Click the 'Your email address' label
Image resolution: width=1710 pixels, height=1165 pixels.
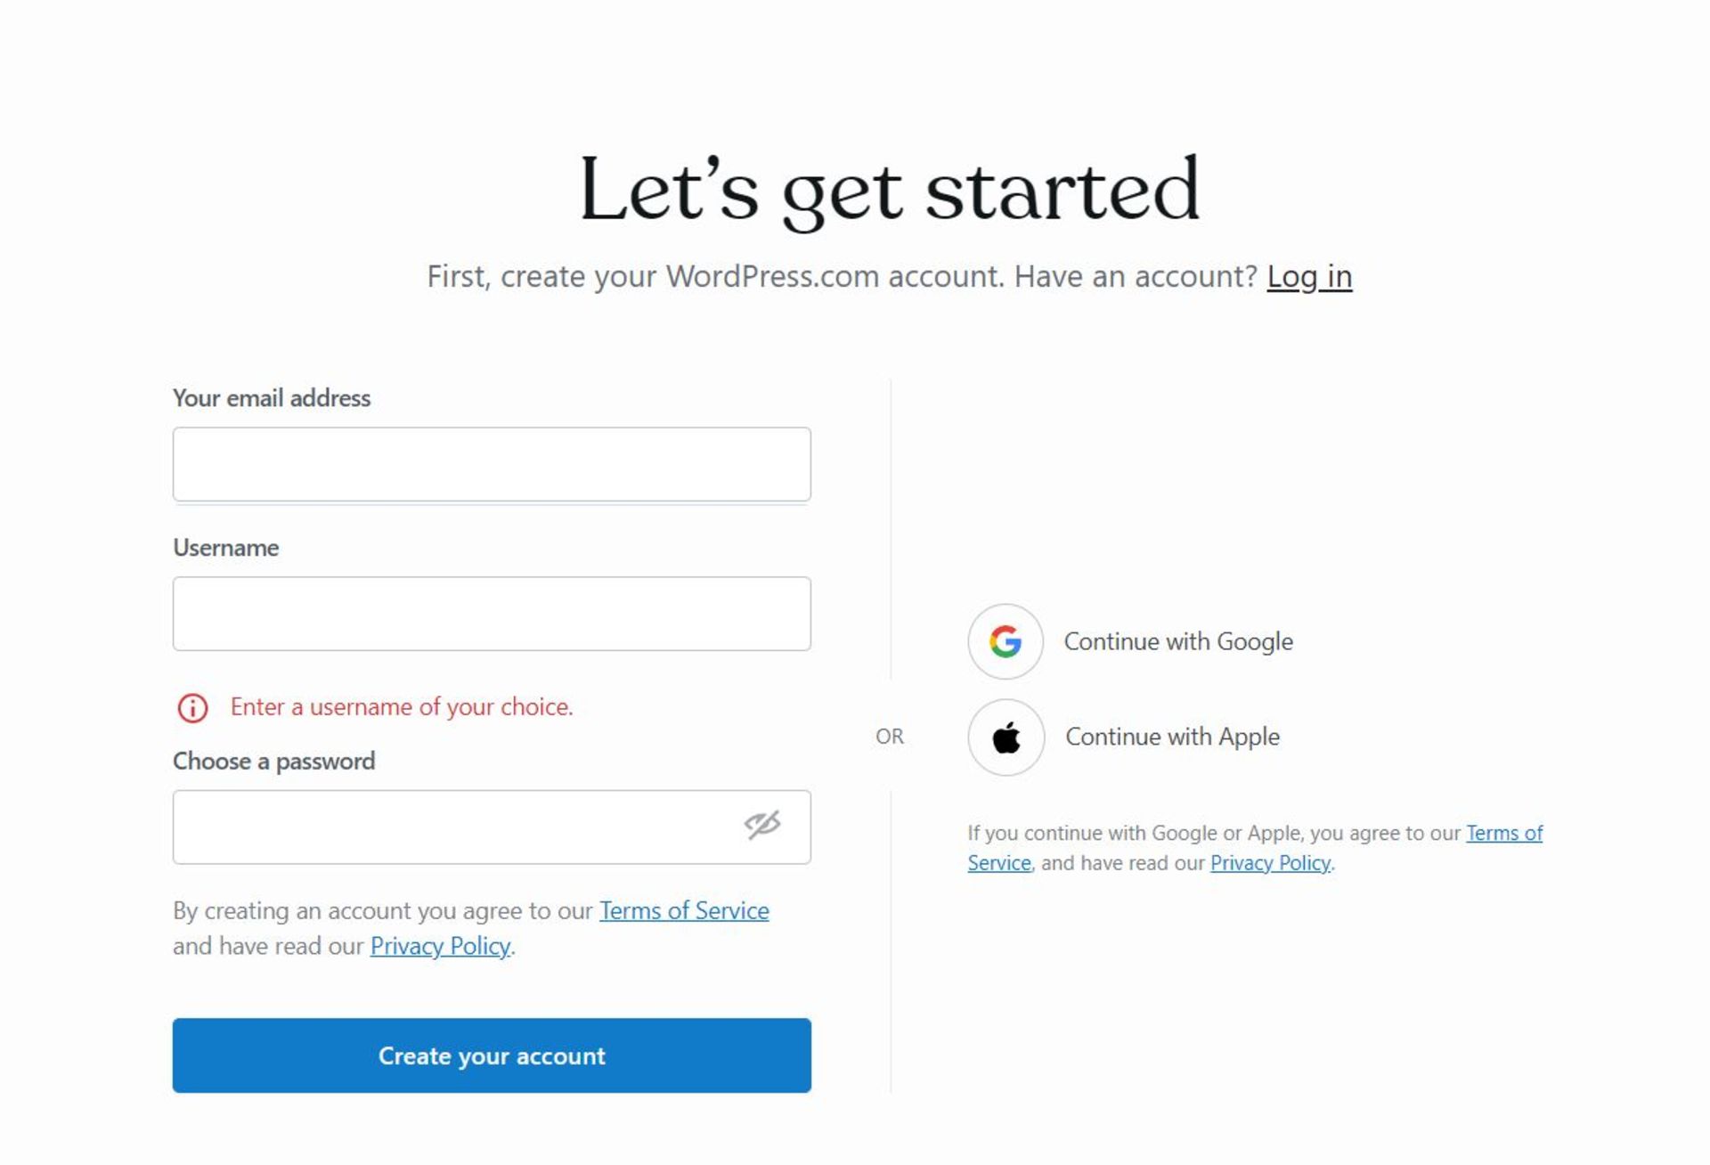[272, 398]
